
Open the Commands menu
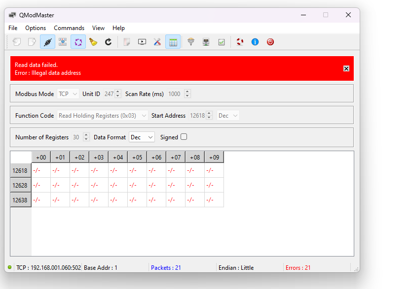coord(69,28)
